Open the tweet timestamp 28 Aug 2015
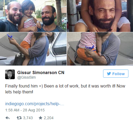Viewport: 133px width, 124px height. 25,110
